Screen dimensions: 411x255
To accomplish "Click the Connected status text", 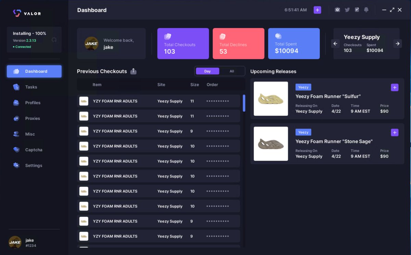I will point(23,47).
